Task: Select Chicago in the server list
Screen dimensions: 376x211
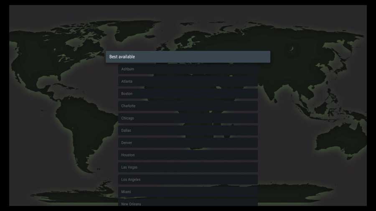Action: (188, 118)
